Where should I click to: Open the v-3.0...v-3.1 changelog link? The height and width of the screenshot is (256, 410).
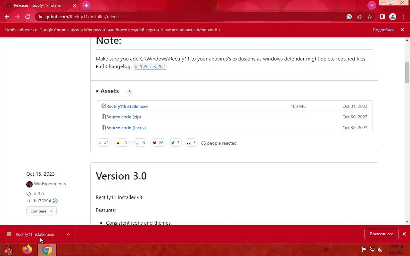[150, 67]
